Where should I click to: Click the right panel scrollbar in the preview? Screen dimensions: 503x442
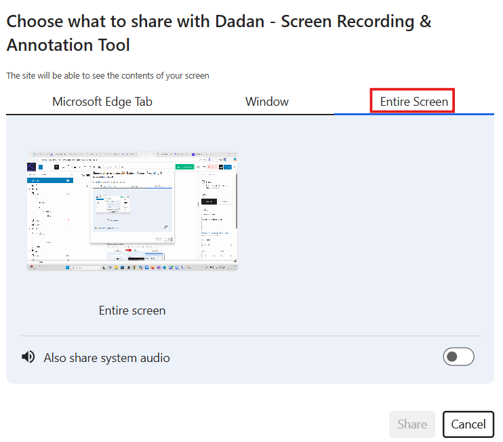tap(236, 203)
